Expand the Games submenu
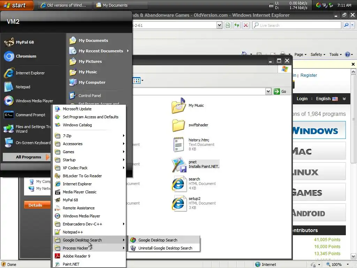Image resolution: width=357 pixels, height=268 pixels. pyautogui.click(x=89, y=152)
